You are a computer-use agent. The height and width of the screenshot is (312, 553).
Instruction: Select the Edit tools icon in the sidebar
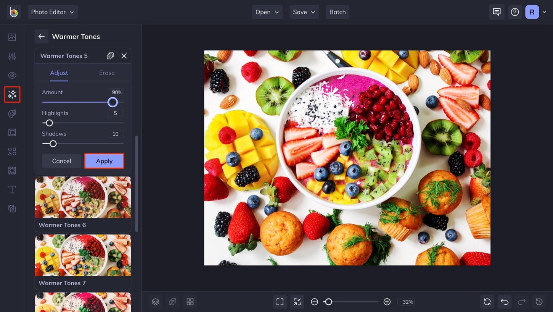pos(12,56)
